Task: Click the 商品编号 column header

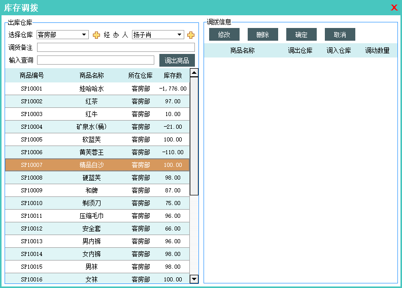Action: pyautogui.click(x=31, y=76)
